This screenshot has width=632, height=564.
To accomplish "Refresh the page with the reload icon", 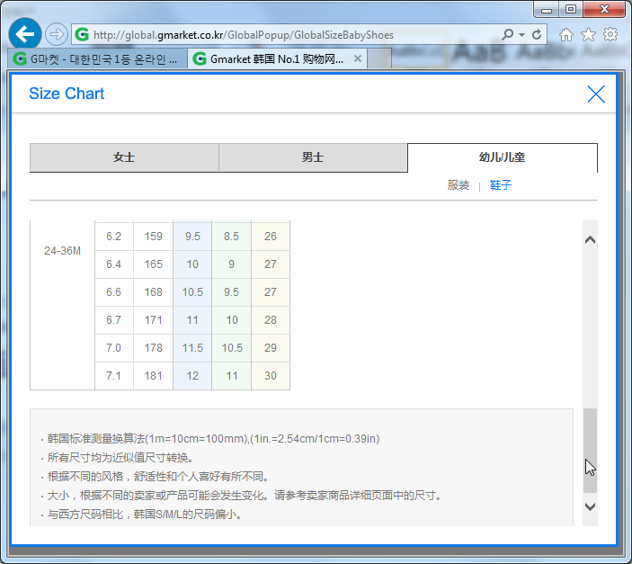I will point(538,35).
